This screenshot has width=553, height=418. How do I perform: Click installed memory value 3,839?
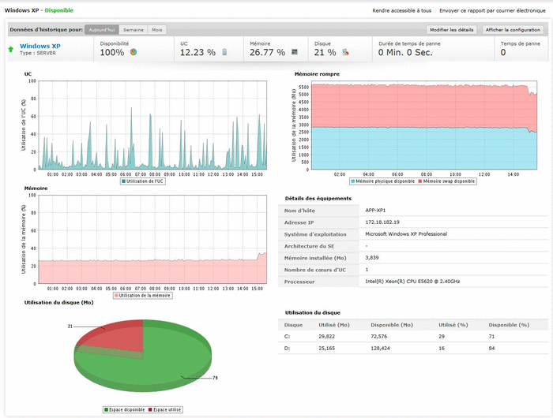pos(372,258)
